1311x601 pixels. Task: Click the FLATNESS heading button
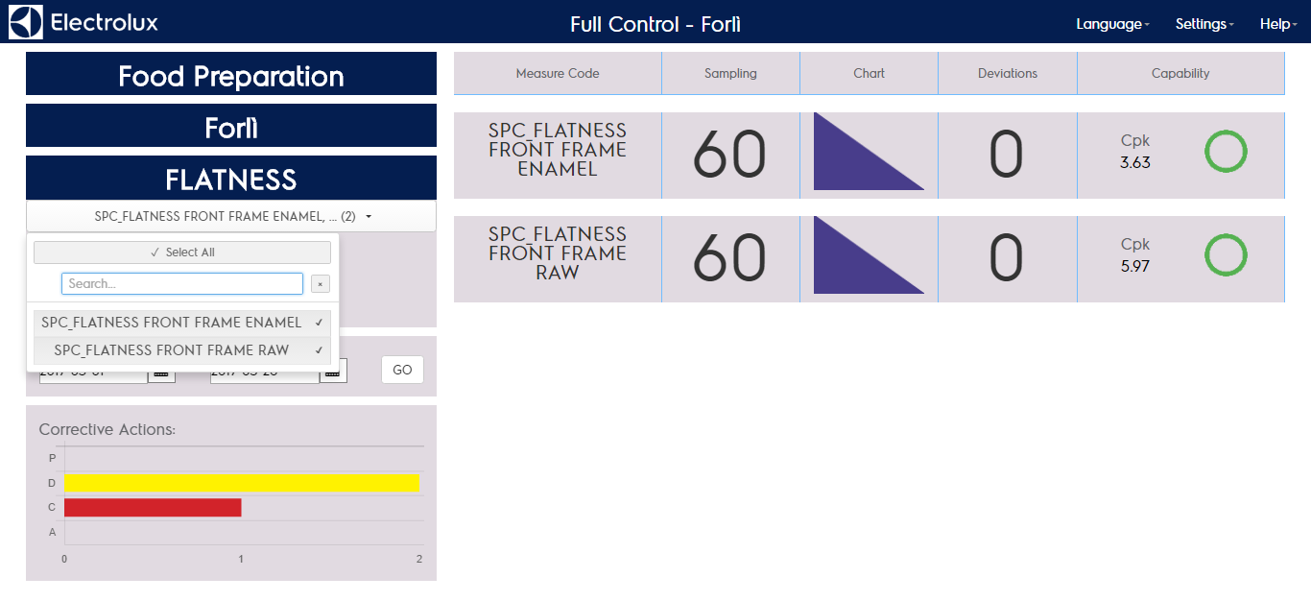pos(231,180)
